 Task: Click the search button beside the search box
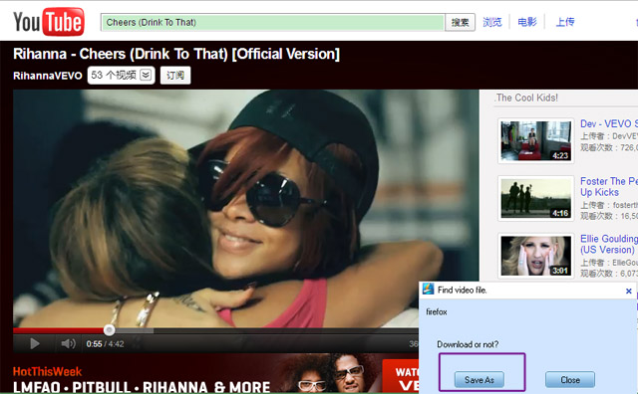(x=461, y=22)
